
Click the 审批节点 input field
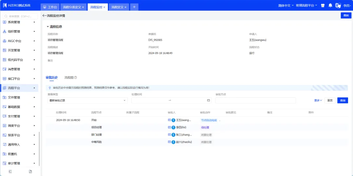[x=256, y=100]
